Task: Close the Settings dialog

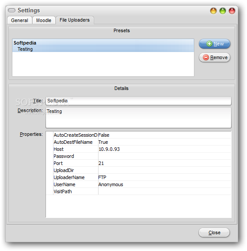Action: (x=214, y=232)
